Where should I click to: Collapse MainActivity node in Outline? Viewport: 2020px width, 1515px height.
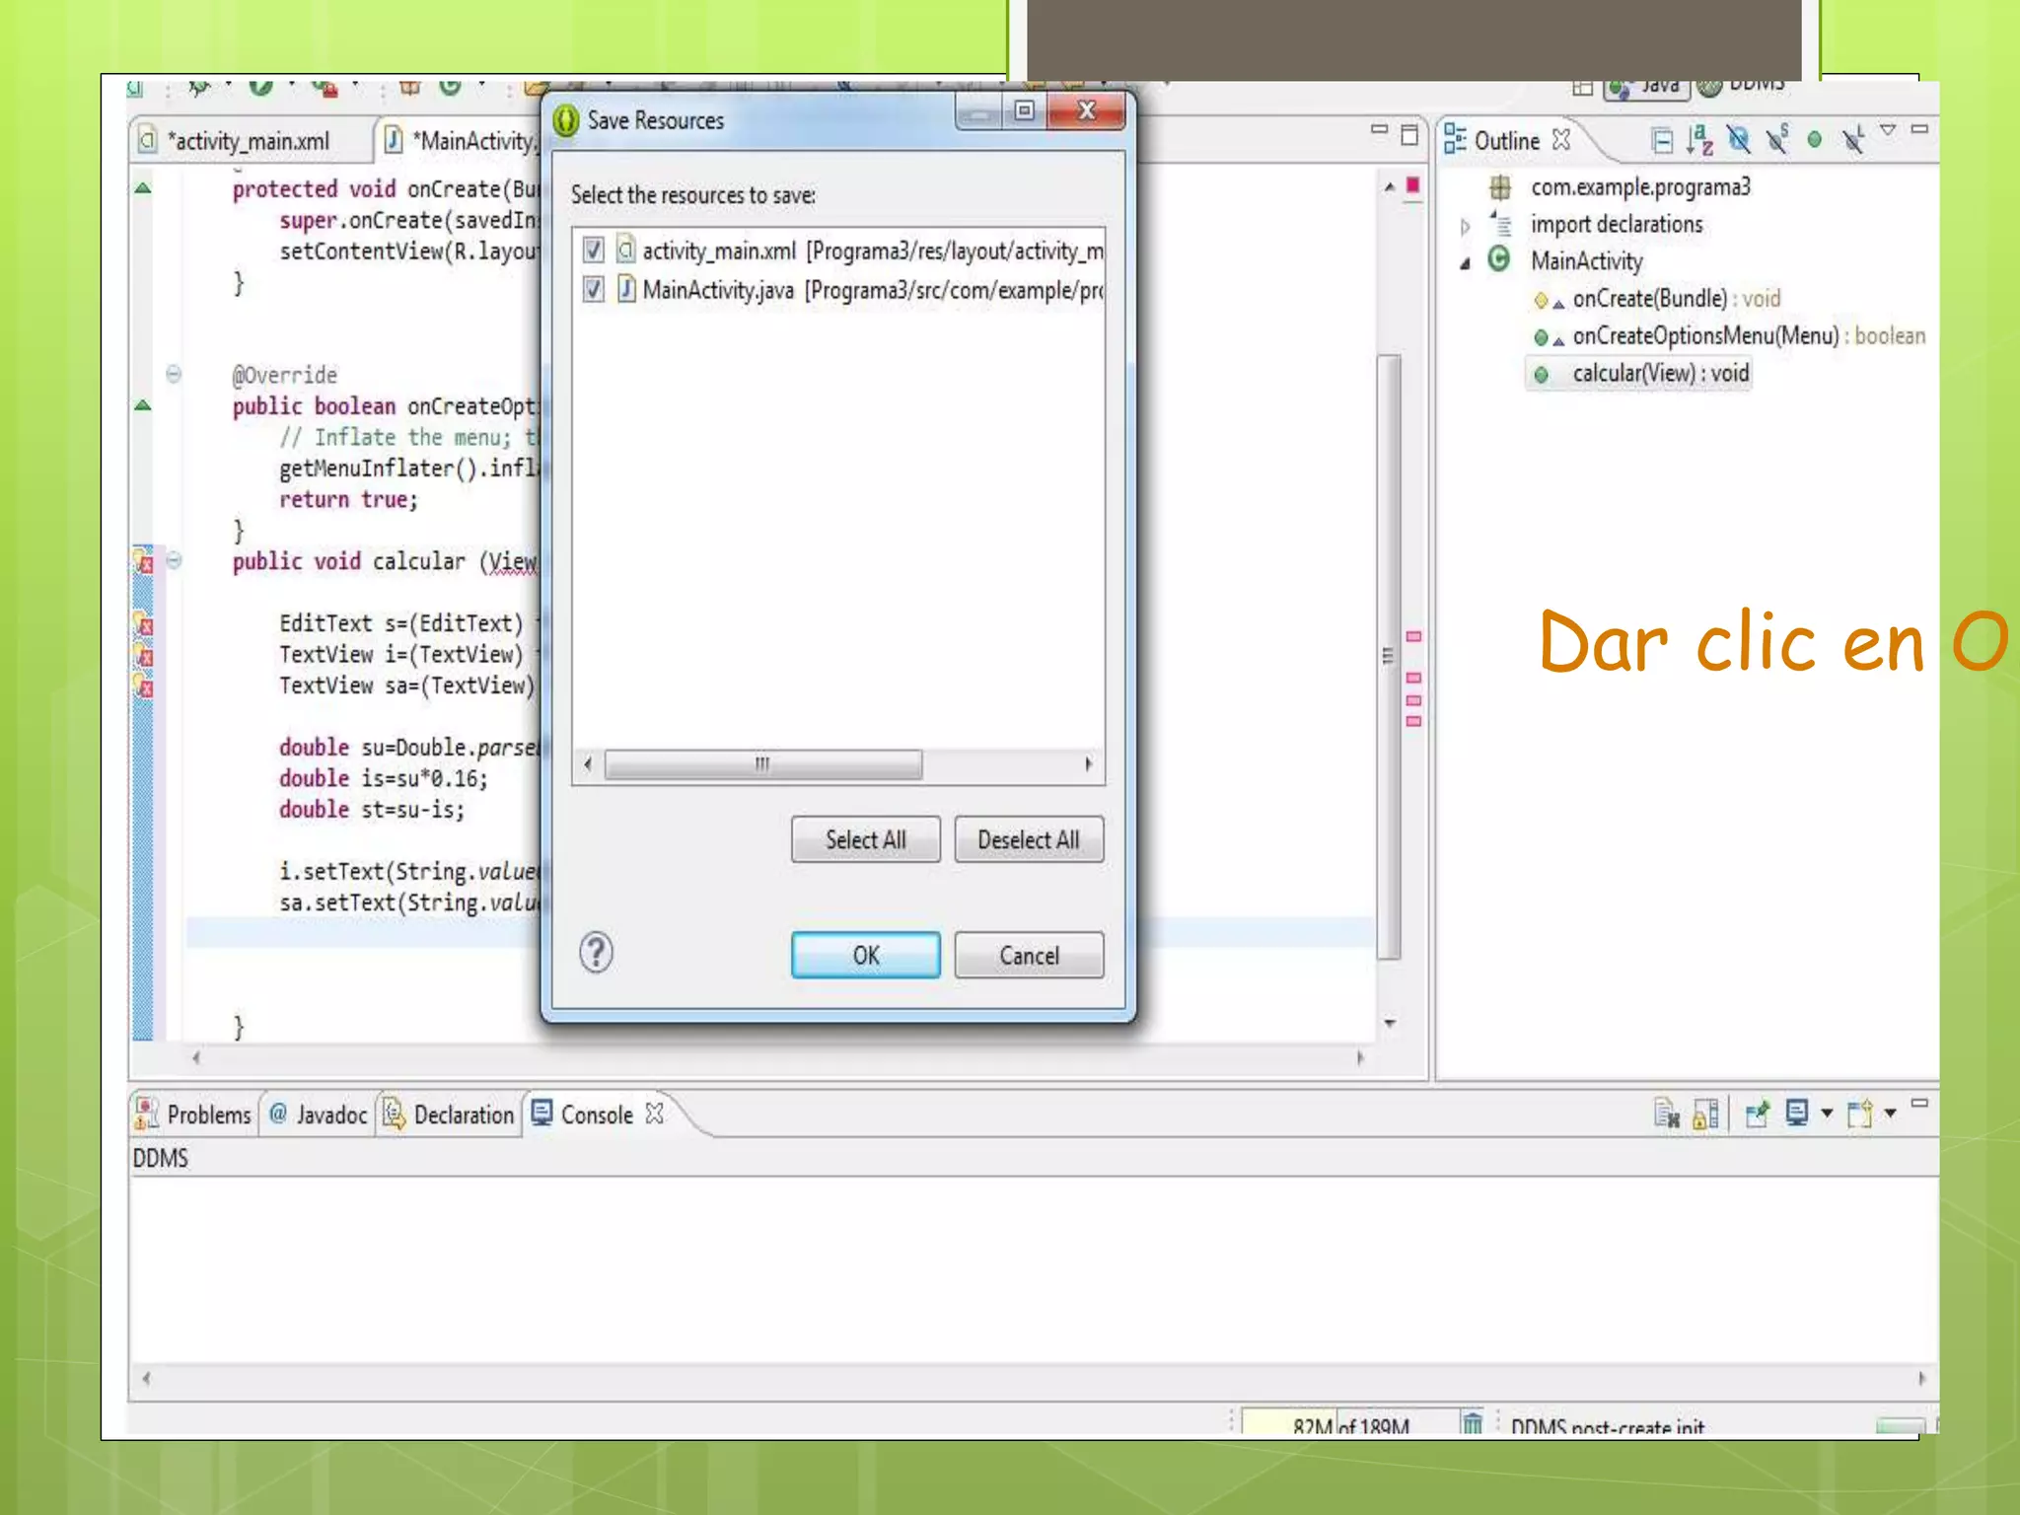click(x=1465, y=262)
